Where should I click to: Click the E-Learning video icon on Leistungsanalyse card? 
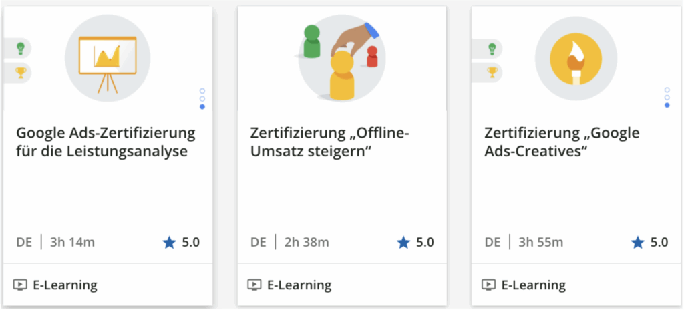pyautogui.click(x=20, y=285)
